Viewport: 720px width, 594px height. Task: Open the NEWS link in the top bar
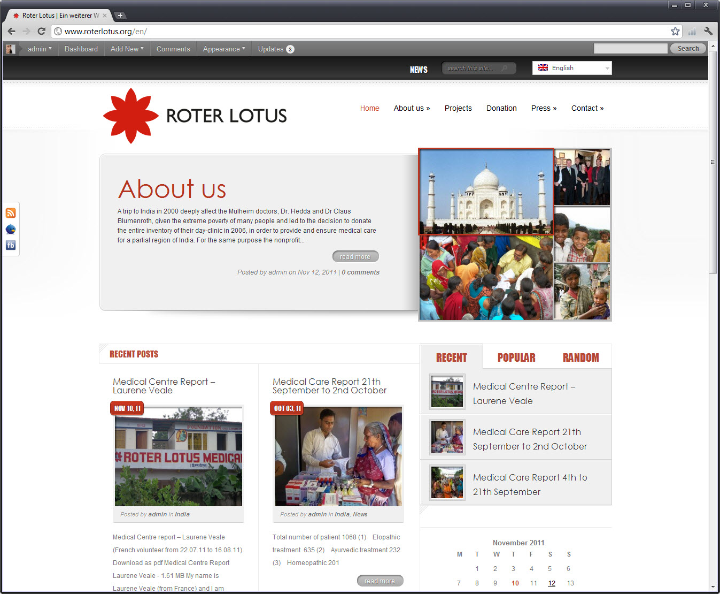[x=419, y=70]
